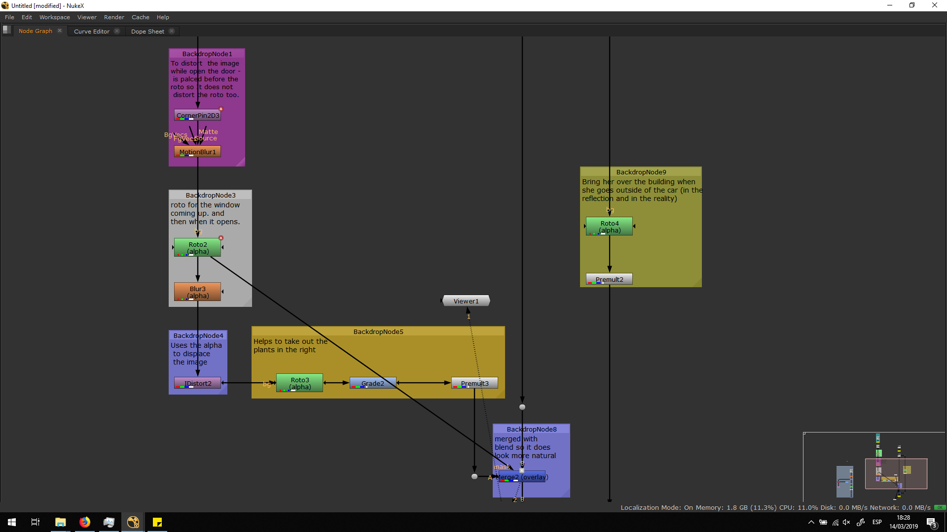Click the BackdropNode9 title bar

point(641,172)
